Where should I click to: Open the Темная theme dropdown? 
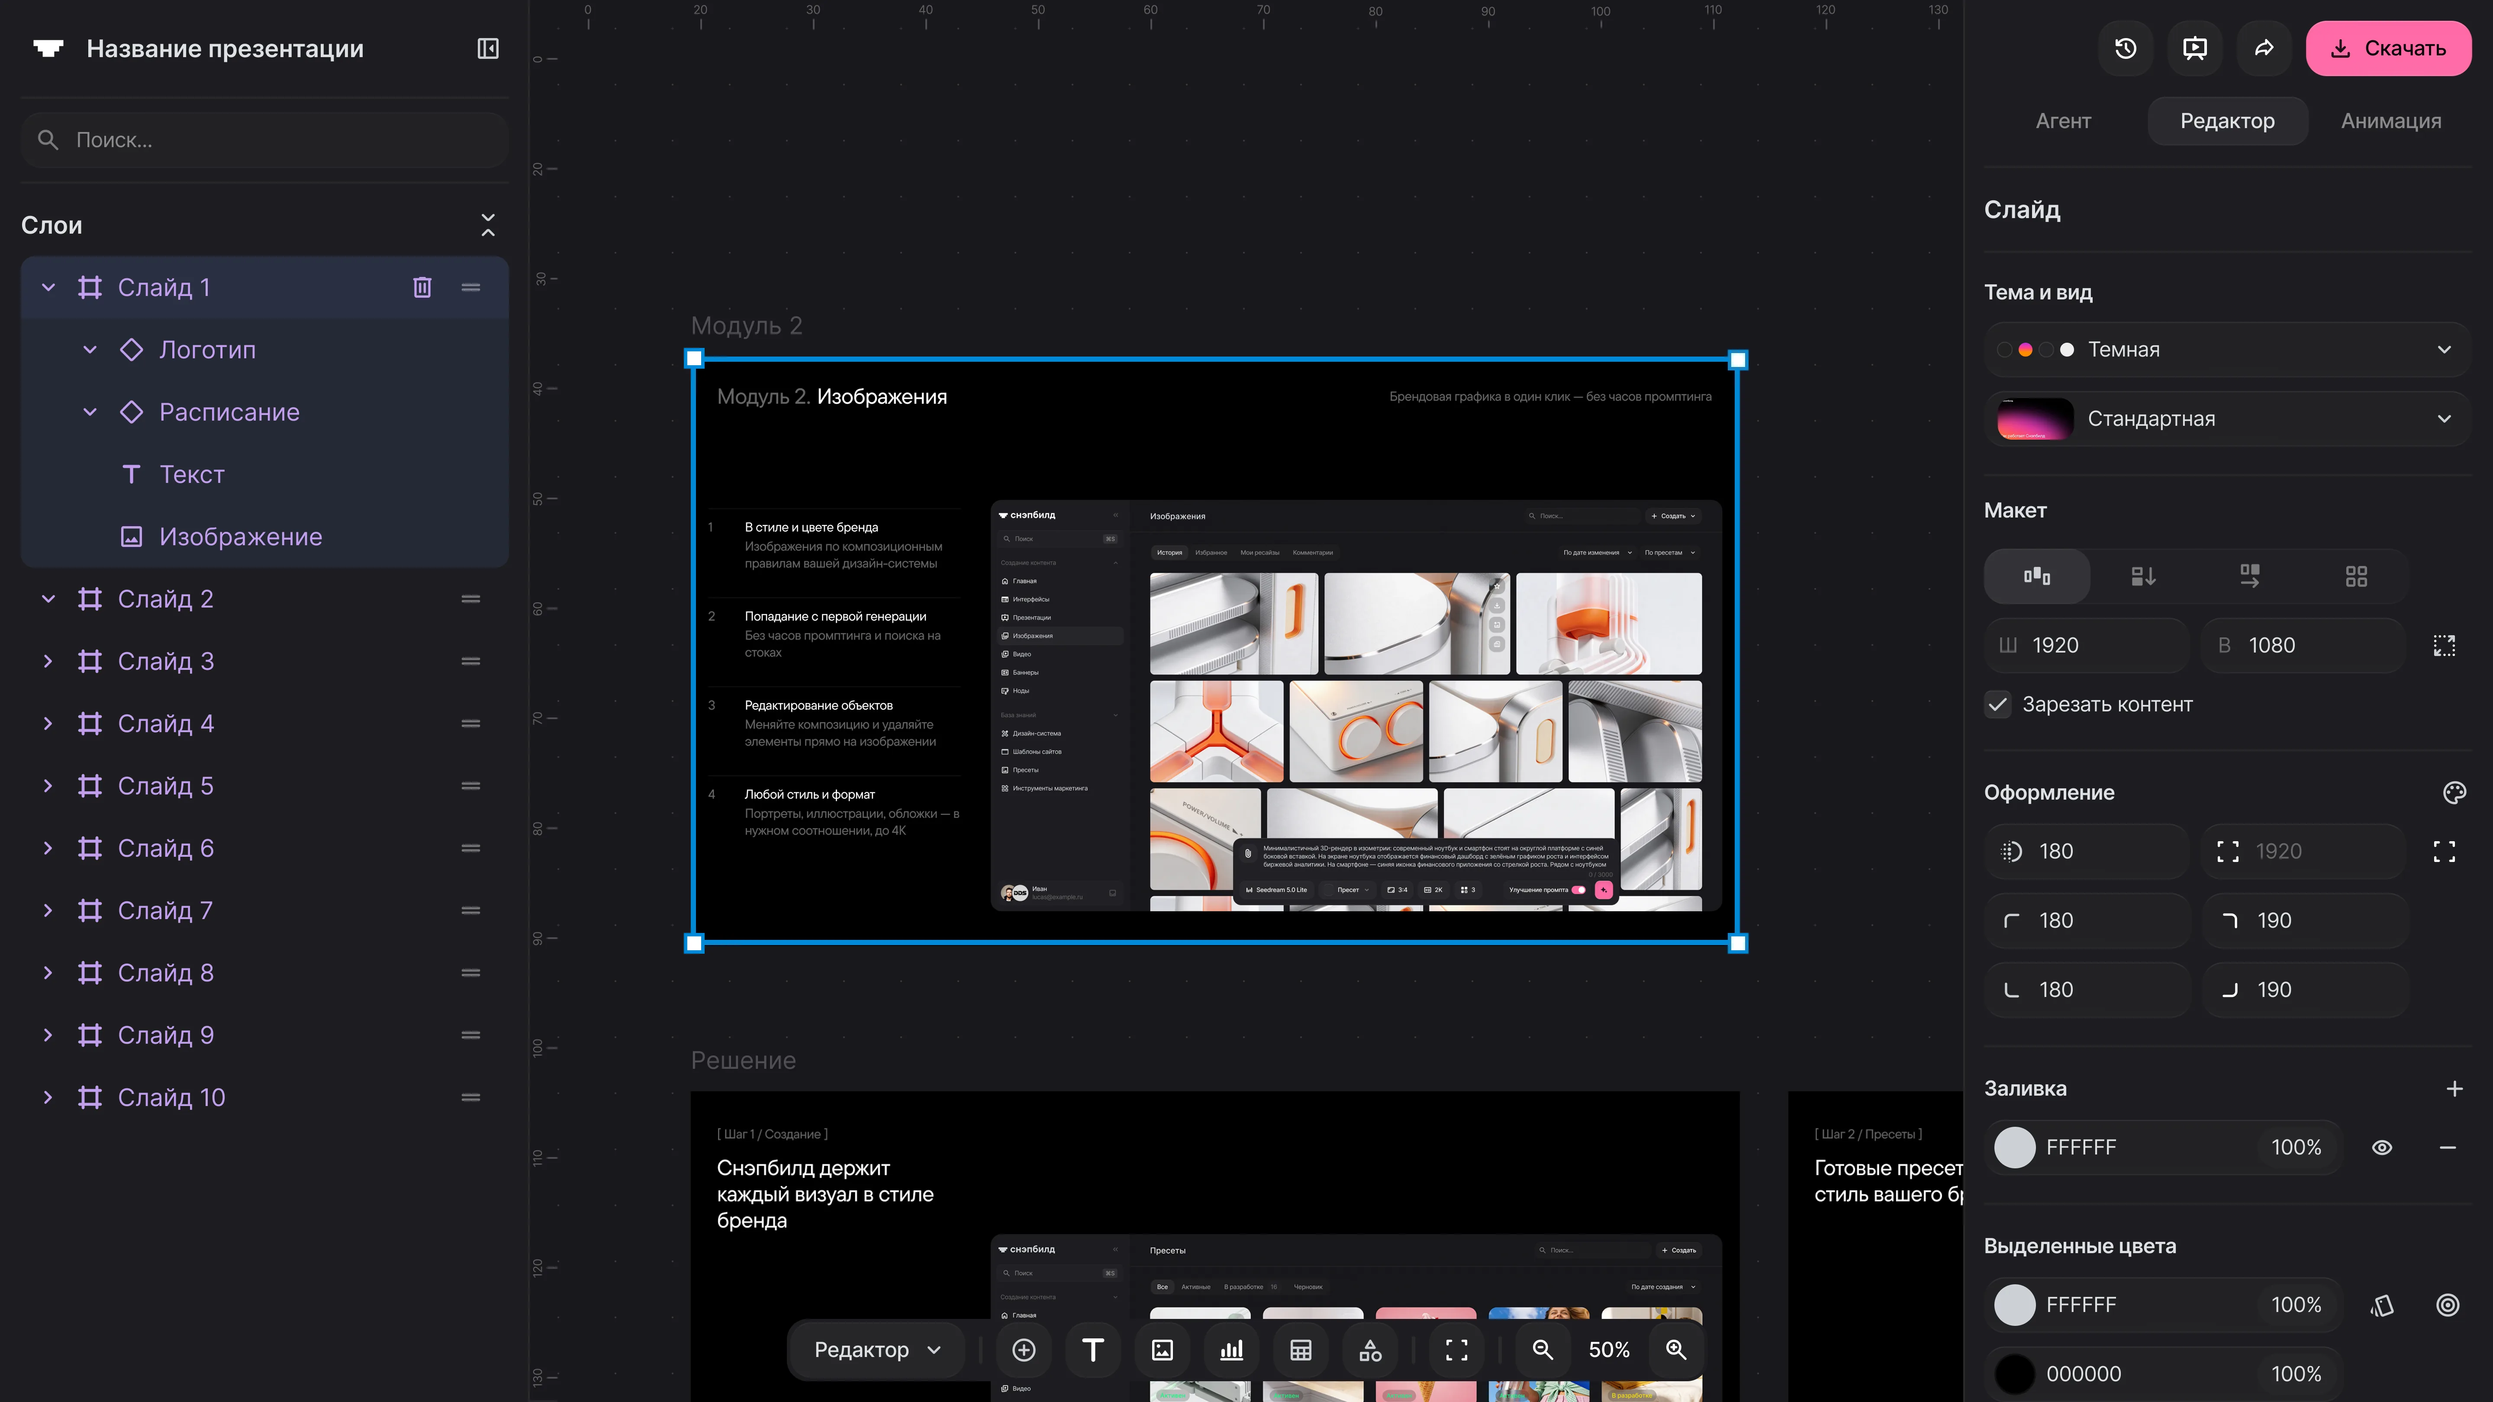tap(2227, 349)
